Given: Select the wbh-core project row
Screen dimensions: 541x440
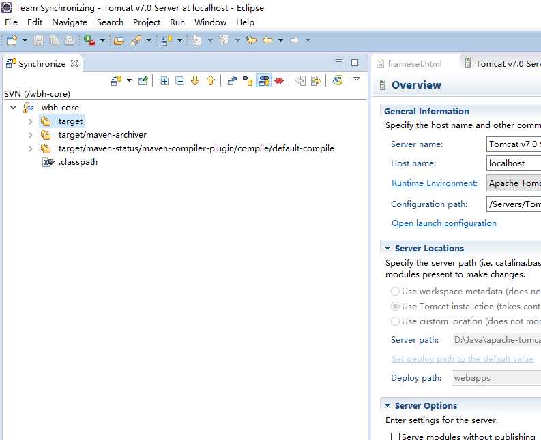Looking at the screenshot, I should [60, 108].
